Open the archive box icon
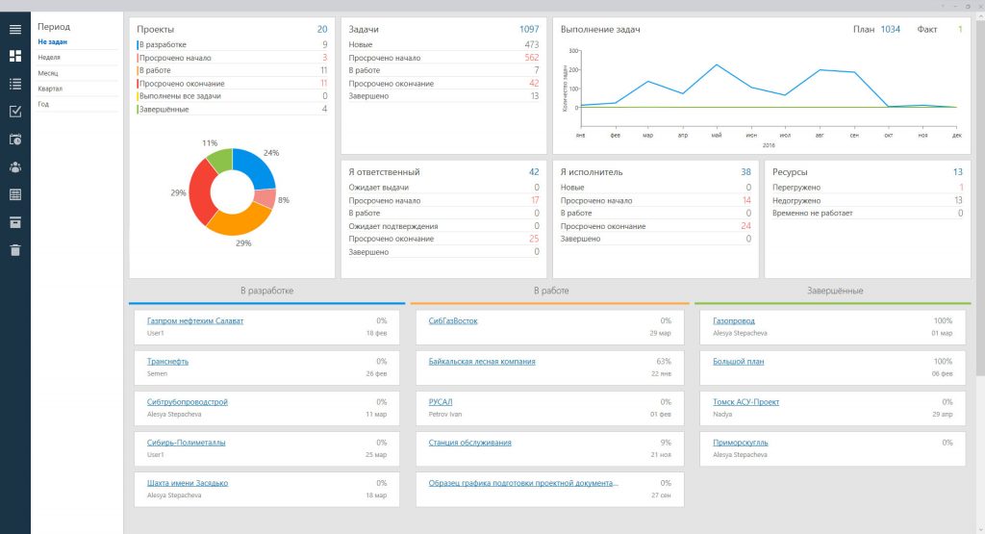This screenshot has width=985, height=534. coord(14,222)
